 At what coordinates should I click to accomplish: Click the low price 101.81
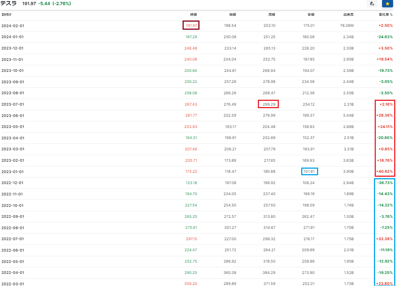pos(309,172)
